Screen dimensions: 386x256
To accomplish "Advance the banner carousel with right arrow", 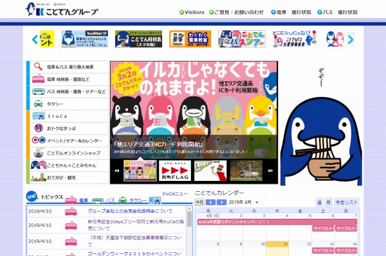I will 351,39.
